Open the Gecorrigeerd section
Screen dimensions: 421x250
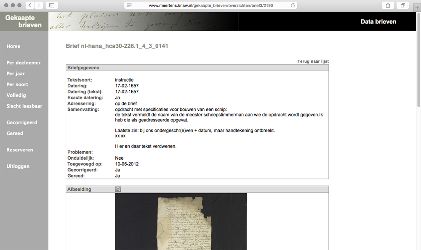pyautogui.click(x=22, y=123)
